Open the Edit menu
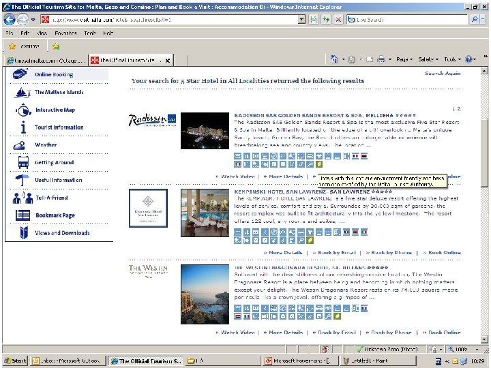 click(x=25, y=33)
